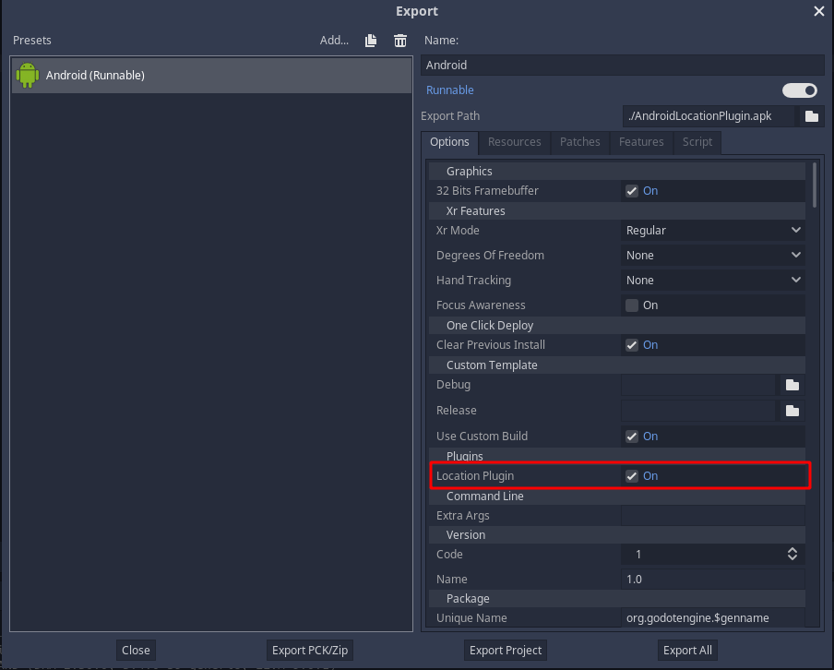The height and width of the screenshot is (670, 834).
Task: Click the duplicate presets icon
Action: pyautogui.click(x=370, y=40)
